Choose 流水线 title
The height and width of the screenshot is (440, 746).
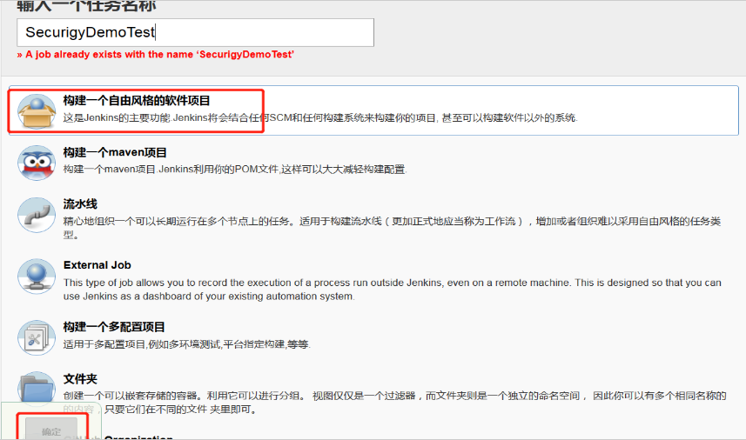[x=80, y=203]
